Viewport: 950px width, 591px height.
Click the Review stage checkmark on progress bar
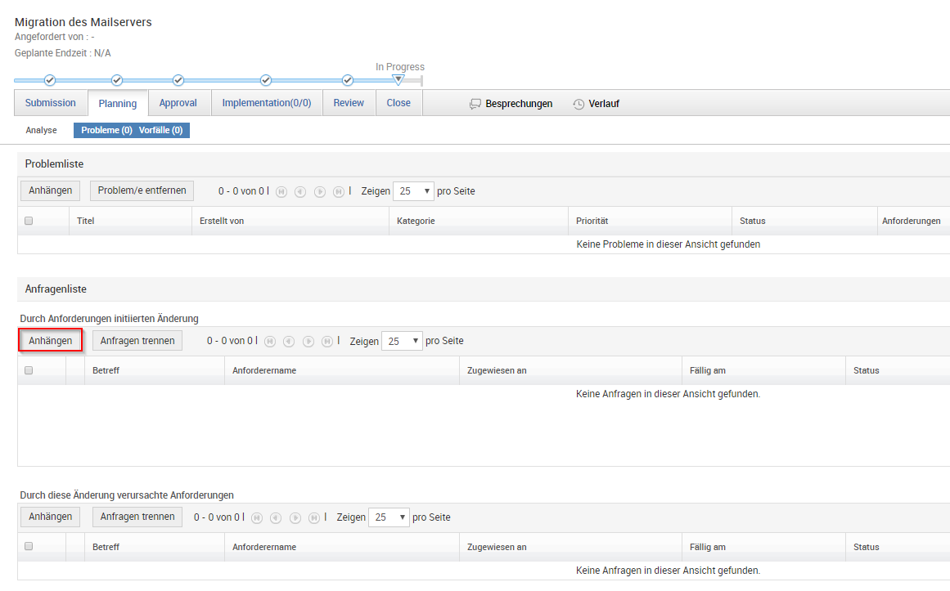(x=347, y=80)
